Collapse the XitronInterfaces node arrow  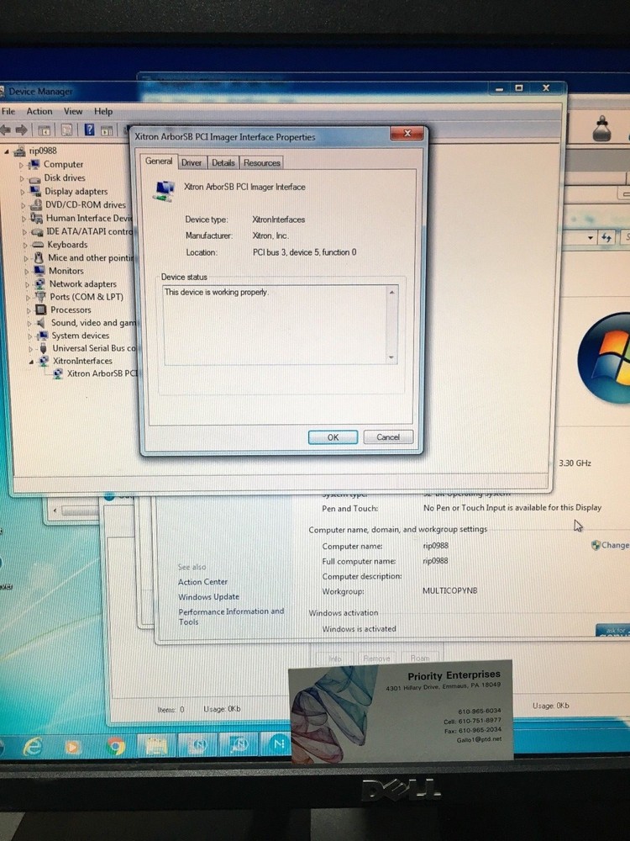31,362
